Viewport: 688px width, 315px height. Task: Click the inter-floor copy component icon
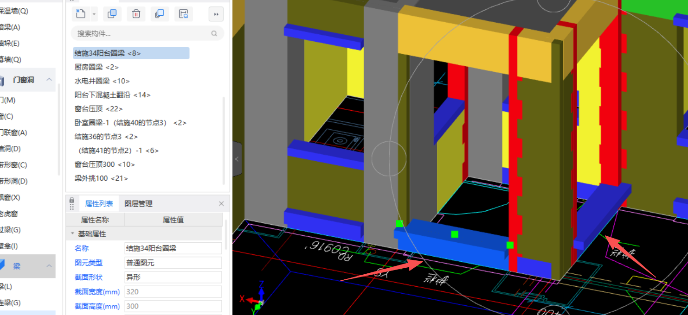(160, 14)
